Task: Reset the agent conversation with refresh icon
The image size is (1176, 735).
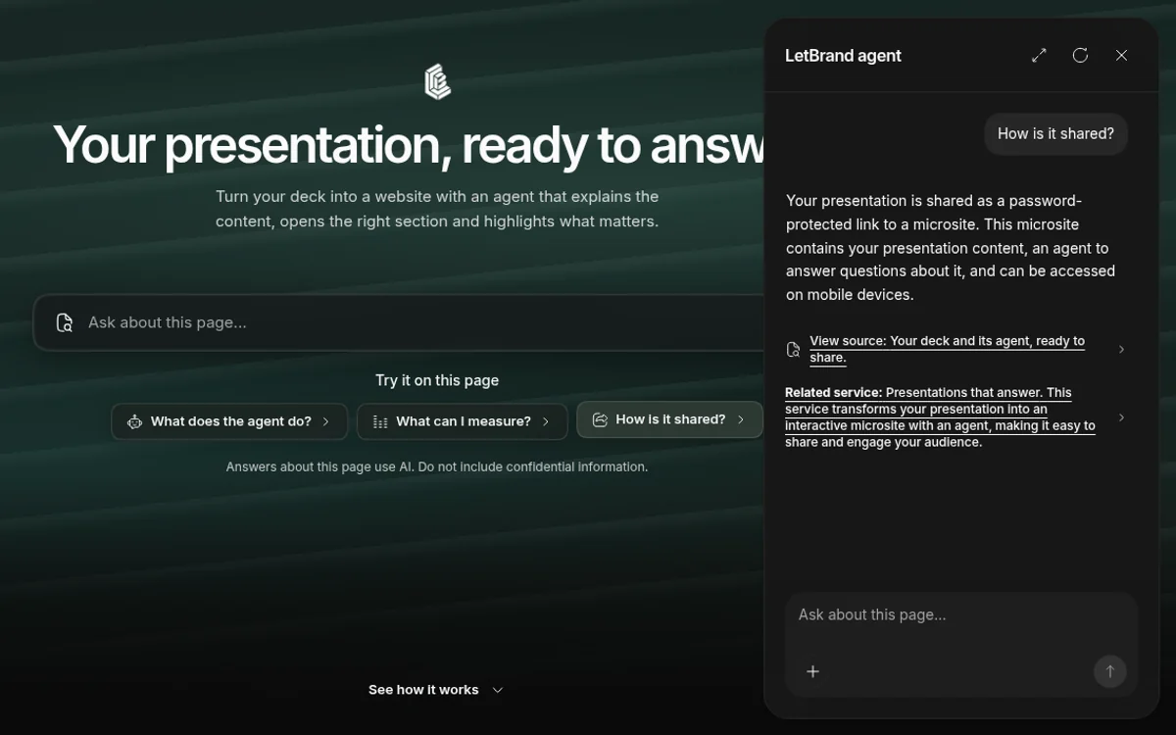Action: click(1080, 56)
